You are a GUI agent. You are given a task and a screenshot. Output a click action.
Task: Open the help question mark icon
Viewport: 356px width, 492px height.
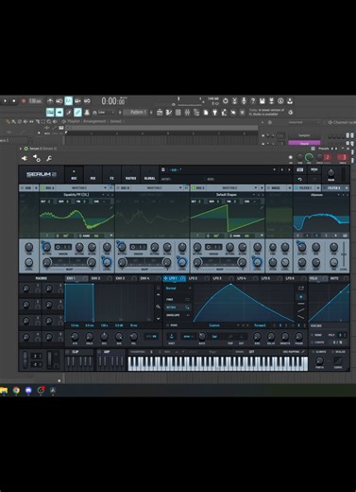click(x=253, y=101)
